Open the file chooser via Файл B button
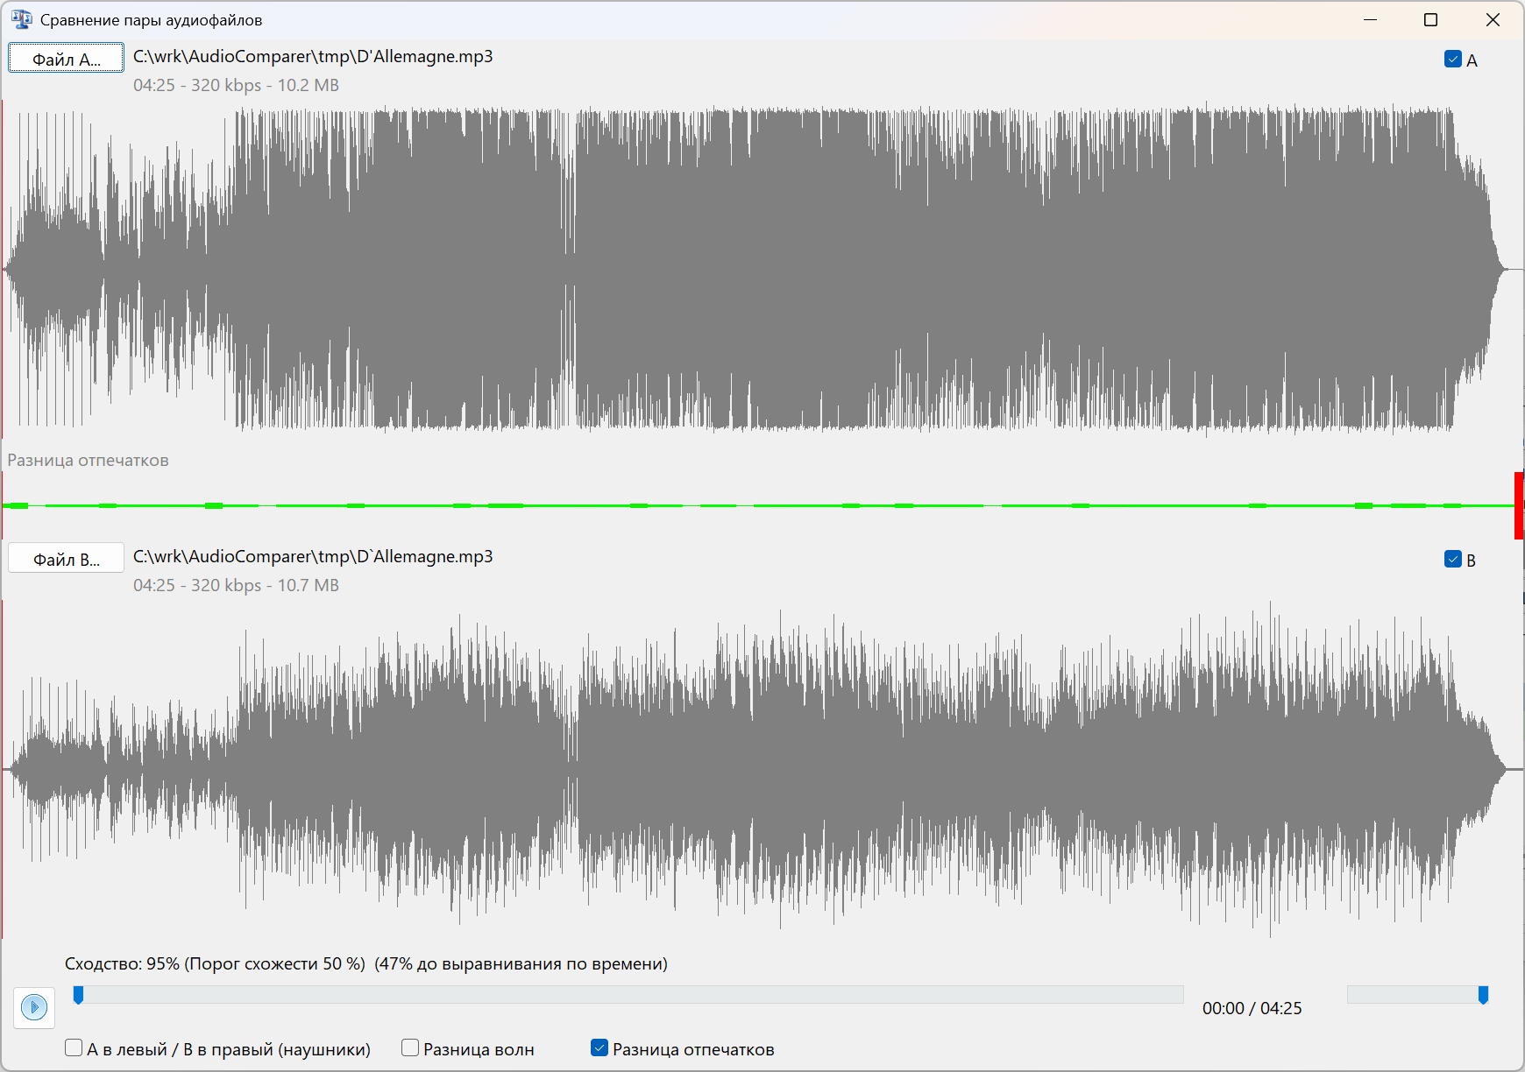 [66, 559]
